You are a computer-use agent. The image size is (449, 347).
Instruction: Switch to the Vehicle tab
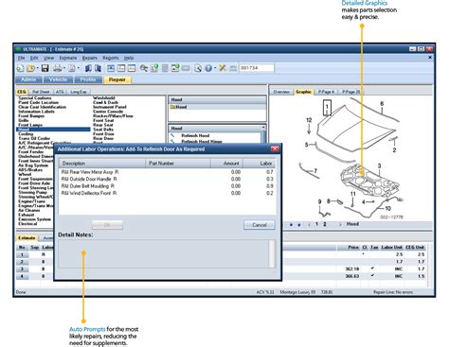[58, 79]
